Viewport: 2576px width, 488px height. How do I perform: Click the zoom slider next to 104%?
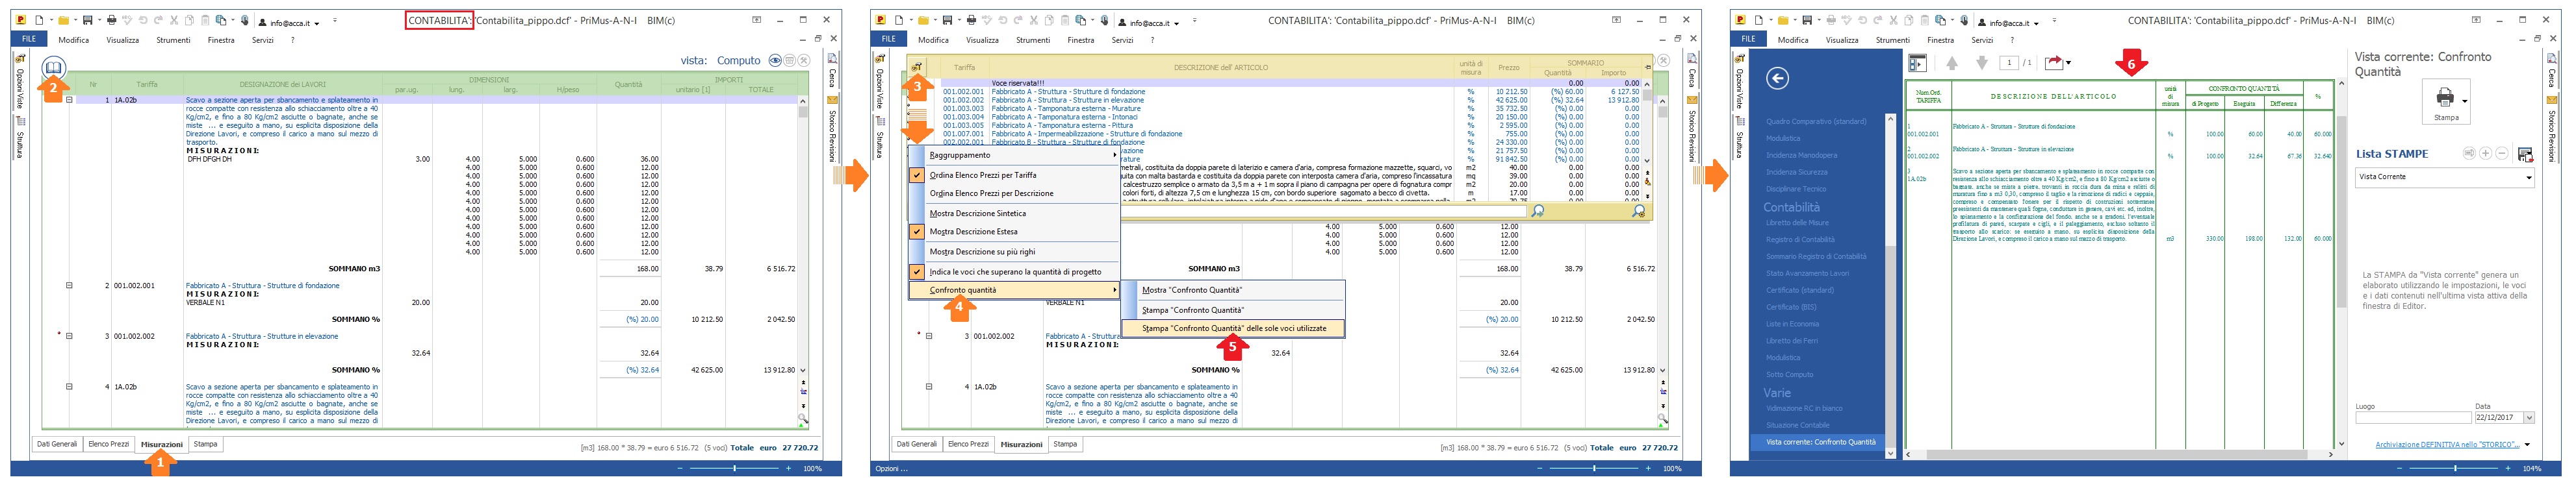tap(2456, 468)
